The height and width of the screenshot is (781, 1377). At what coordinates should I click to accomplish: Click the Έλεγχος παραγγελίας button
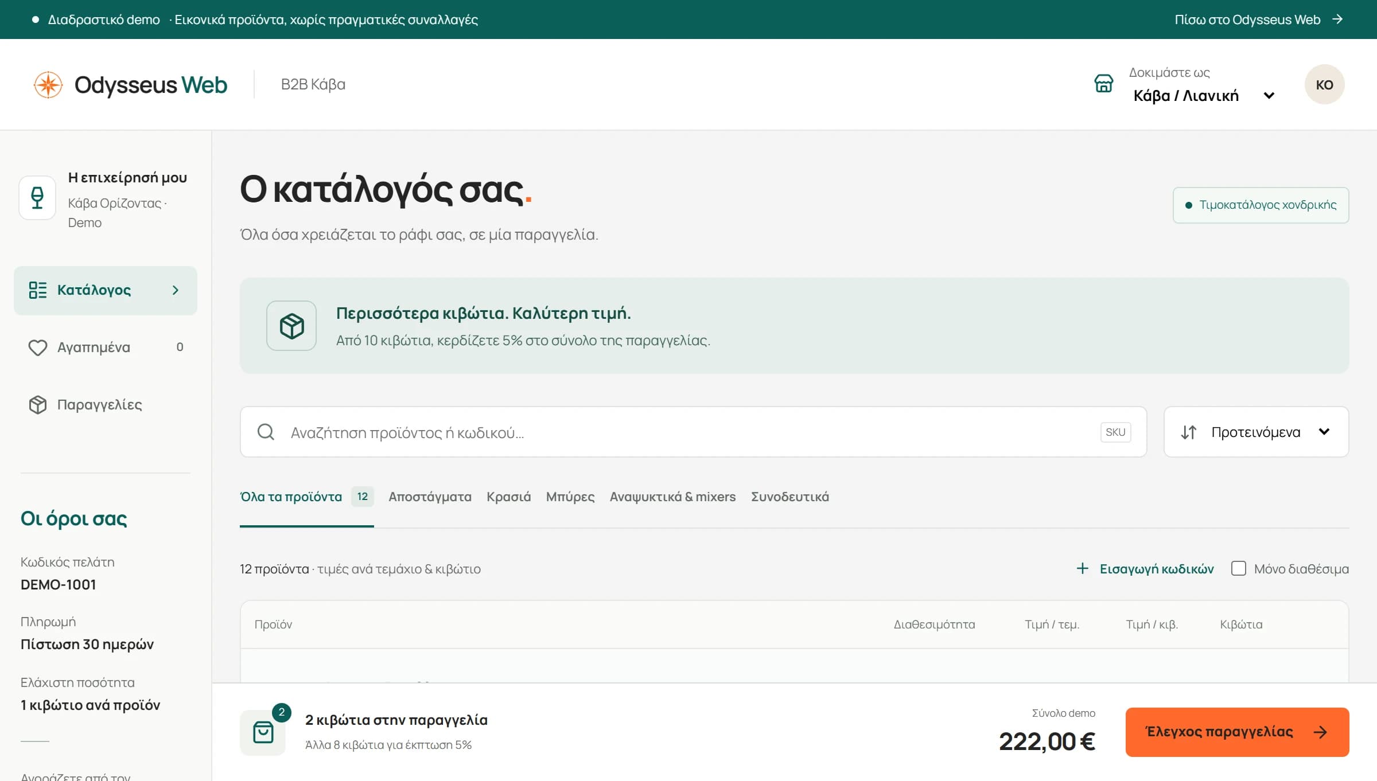click(1237, 732)
